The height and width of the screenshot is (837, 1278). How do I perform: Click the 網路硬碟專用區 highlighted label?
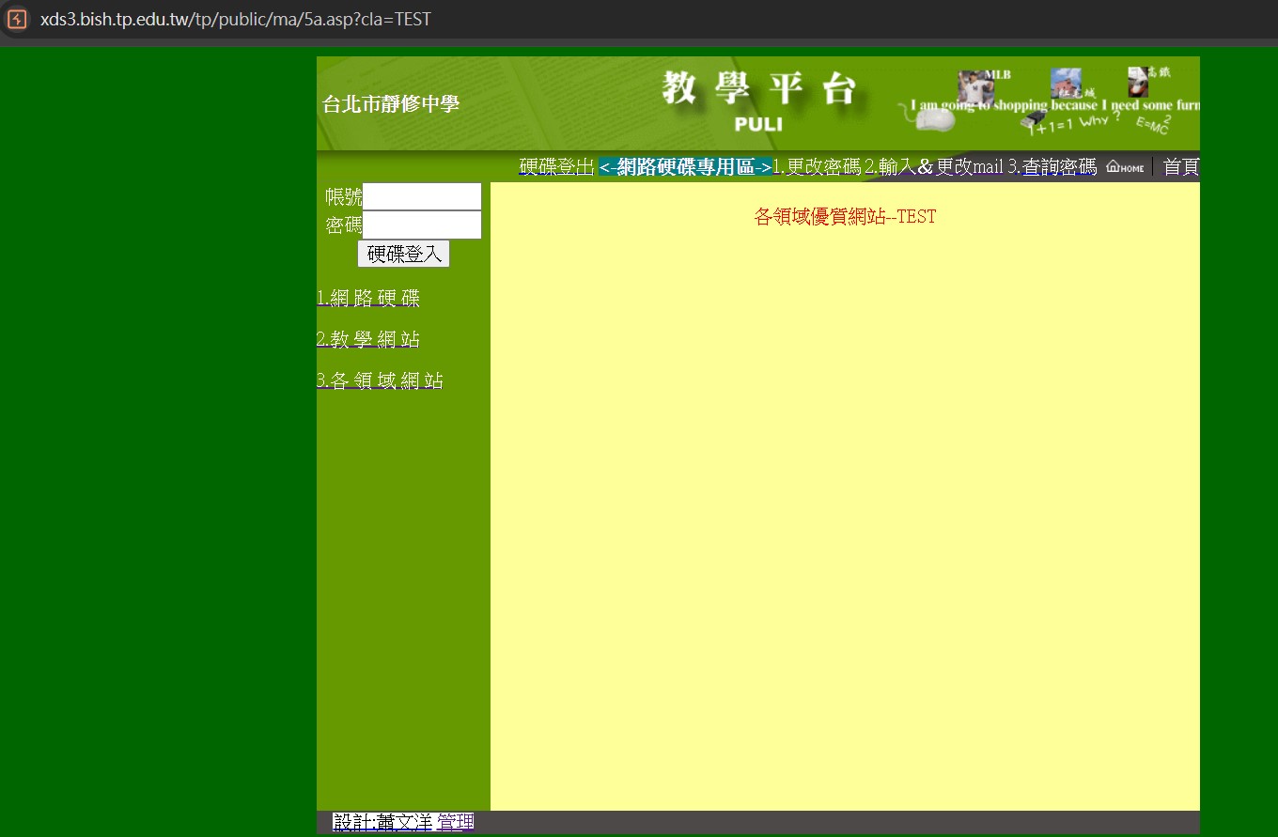(x=685, y=167)
